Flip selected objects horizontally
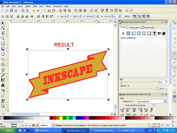Image resolution: width=177 pixels, height=133 pixels. tap(27, 17)
